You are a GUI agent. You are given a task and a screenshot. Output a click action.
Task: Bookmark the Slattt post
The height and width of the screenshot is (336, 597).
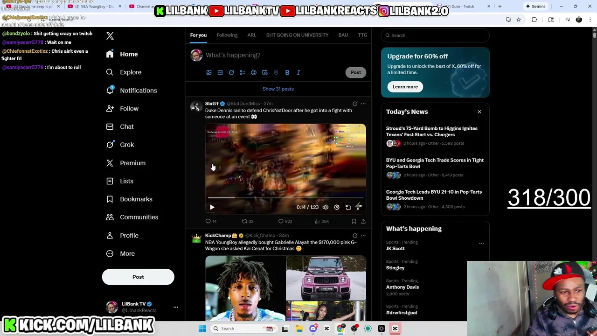[354, 222]
